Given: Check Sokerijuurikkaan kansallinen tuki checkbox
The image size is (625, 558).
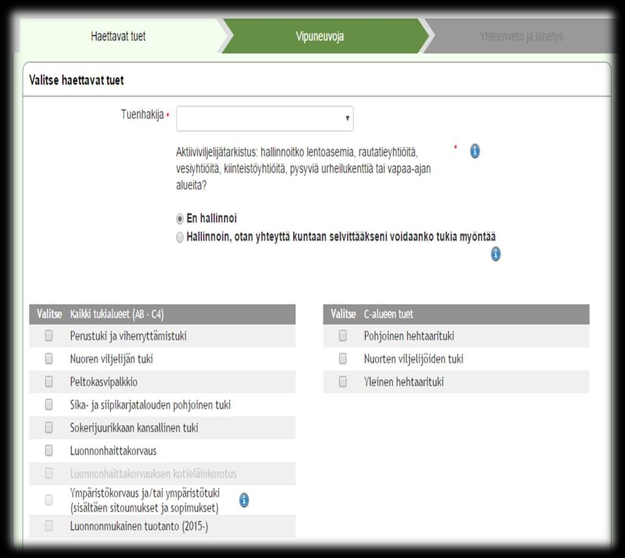Looking at the screenshot, I should coord(49,427).
